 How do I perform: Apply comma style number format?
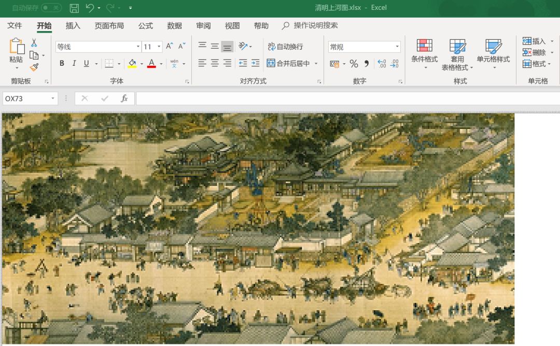(x=367, y=64)
